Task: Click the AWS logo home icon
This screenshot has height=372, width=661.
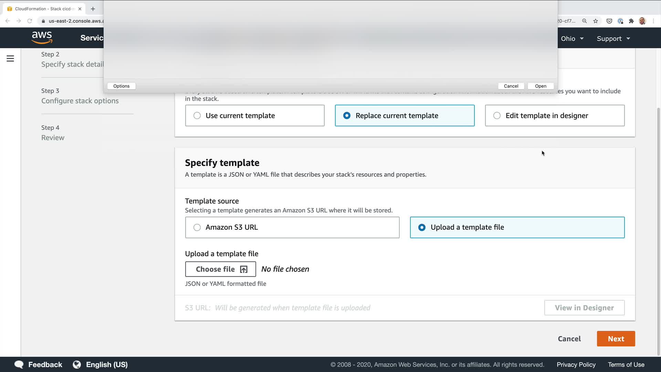Action: tap(42, 38)
